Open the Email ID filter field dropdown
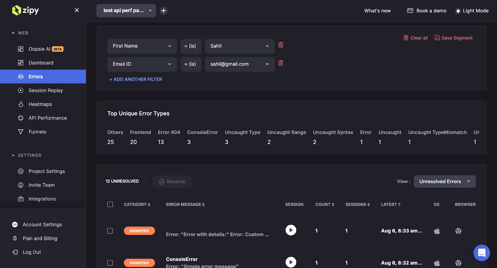Image resolution: width=497 pixels, height=268 pixels. tap(142, 64)
